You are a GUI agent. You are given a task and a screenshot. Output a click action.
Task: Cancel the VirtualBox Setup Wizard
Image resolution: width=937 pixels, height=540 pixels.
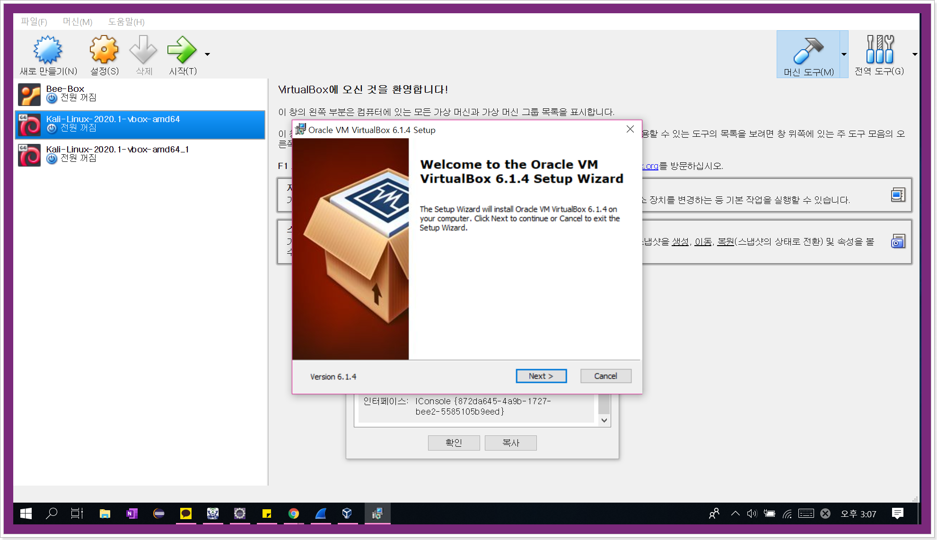[x=605, y=376]
